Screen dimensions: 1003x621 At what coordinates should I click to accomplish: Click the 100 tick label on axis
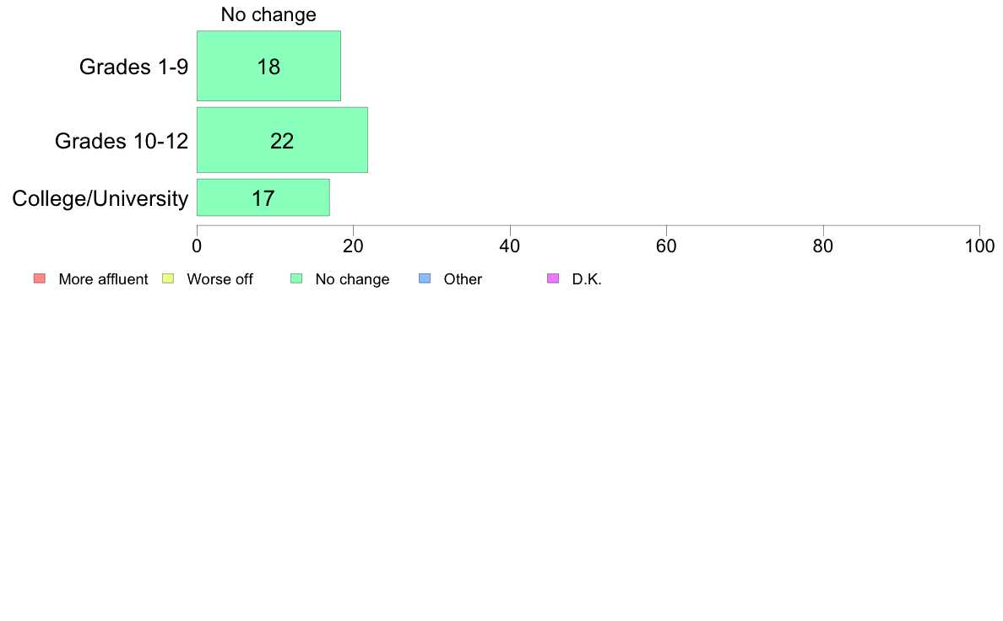click(x=979, y=246)
